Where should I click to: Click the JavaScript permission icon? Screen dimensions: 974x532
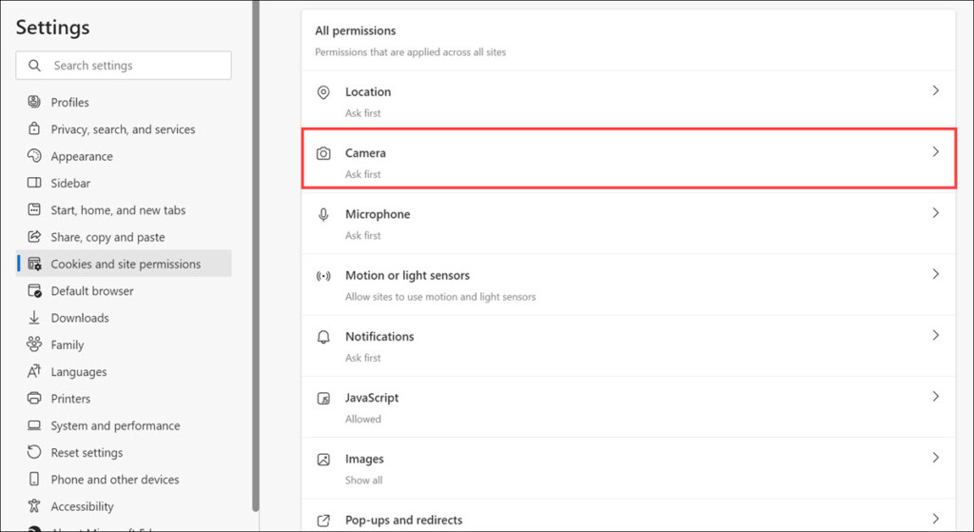pos(323,398)
